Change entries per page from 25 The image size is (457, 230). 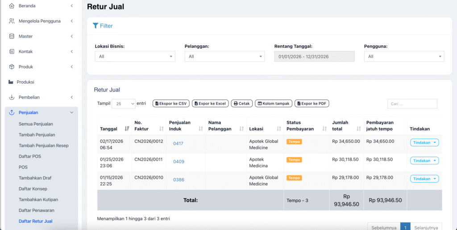tap(123, 104)
